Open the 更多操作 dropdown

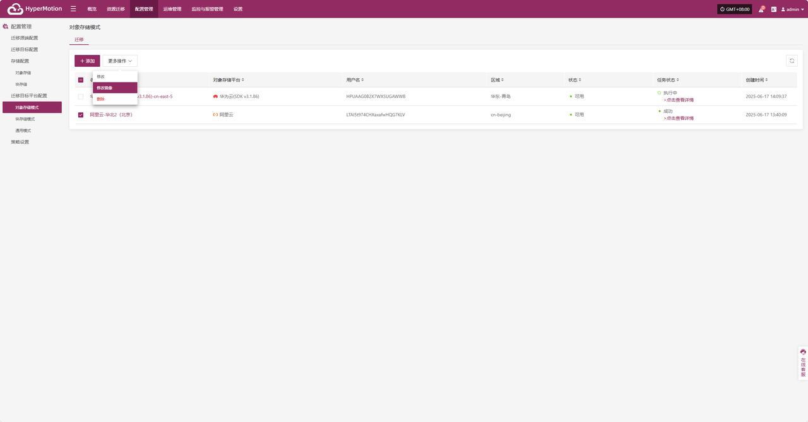[120, 61]
